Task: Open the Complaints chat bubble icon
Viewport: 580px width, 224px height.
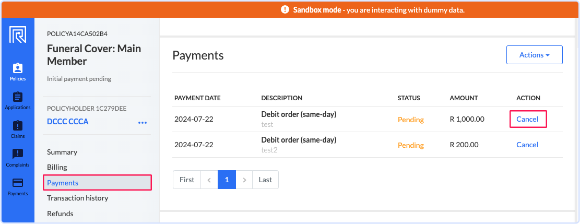Action: (x=18, y=154)
